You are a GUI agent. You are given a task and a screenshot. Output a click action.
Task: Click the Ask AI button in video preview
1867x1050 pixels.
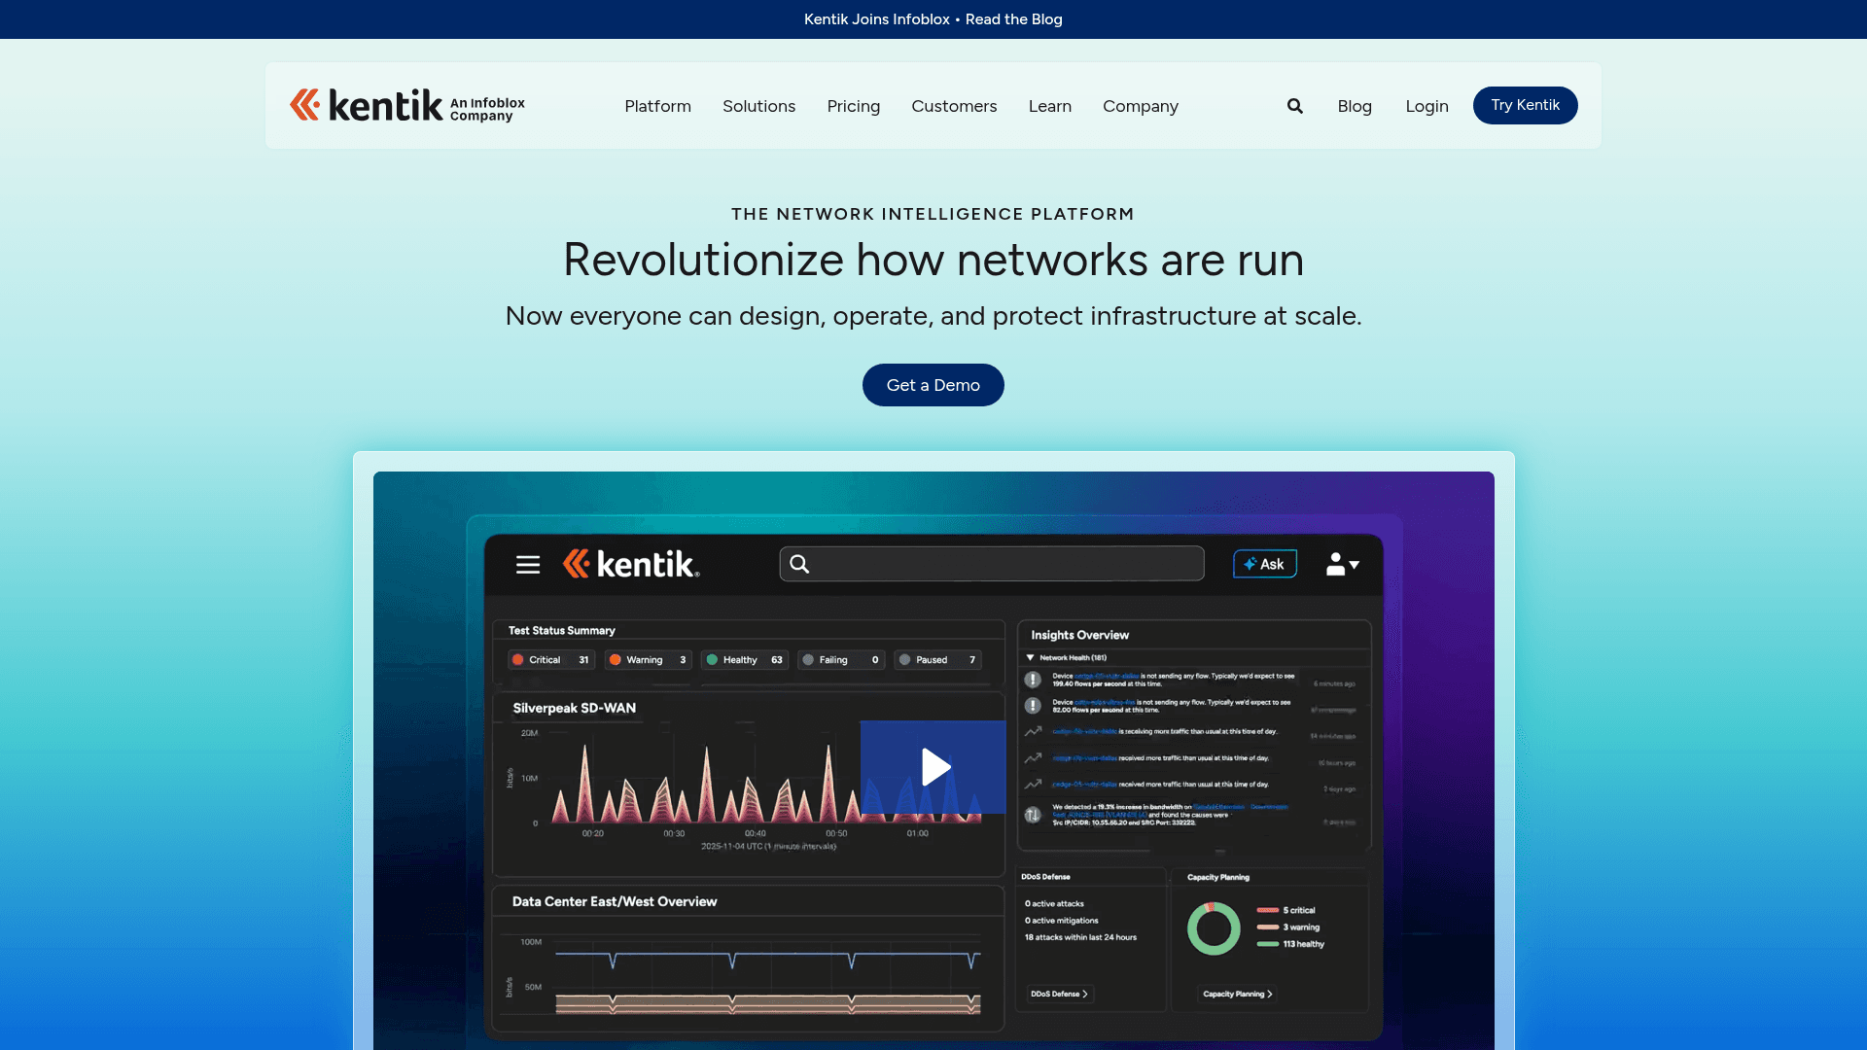1264,564
